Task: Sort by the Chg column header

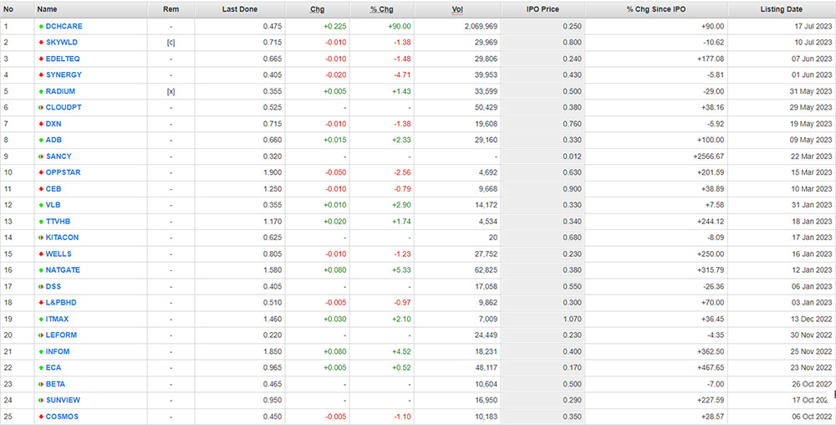Action: (317, 9)
